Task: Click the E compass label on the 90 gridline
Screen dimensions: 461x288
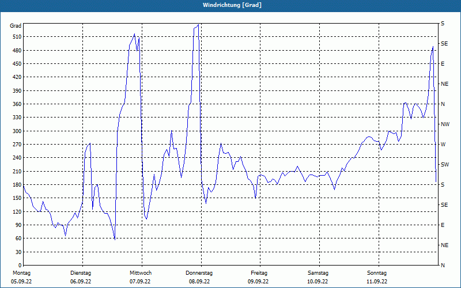Action: 443,225
